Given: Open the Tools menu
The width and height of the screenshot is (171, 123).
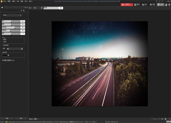Looking at the screenshot, I should 26,1.
